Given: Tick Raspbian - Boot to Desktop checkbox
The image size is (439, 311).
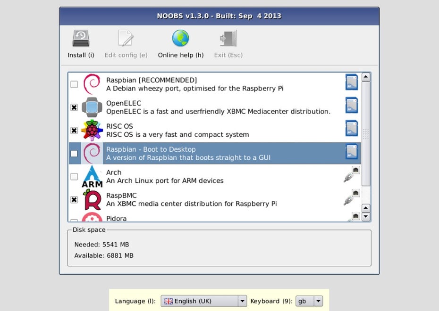Looking at the screenshot, I should (74, 154).
